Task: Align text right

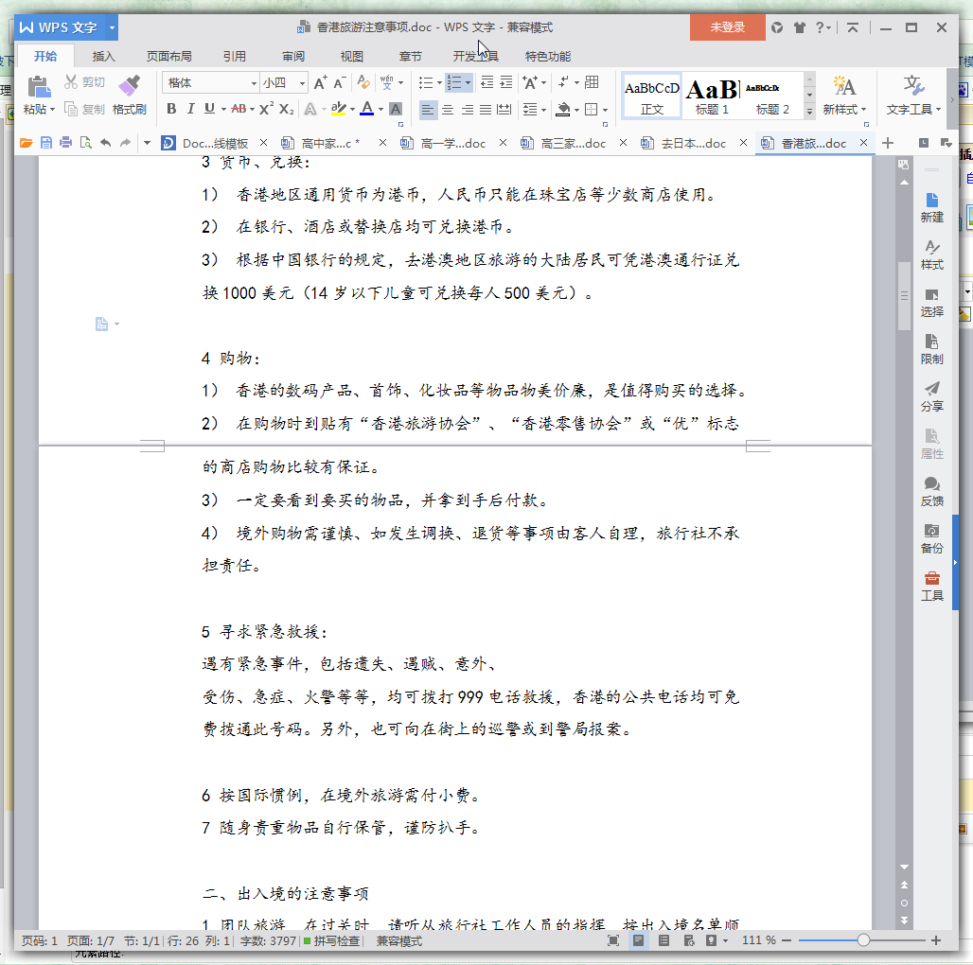Action: pyautogui.click(x=468, y=110)
